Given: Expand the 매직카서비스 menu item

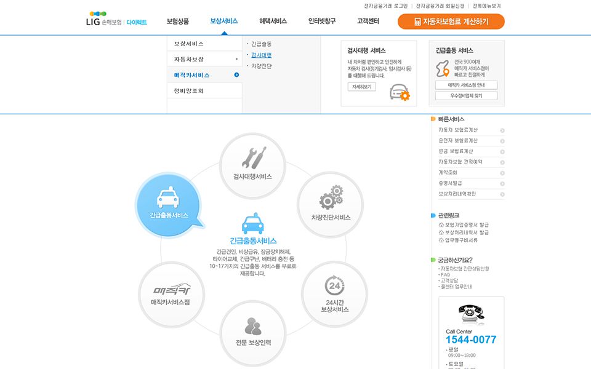Looking at the screenshot, I should click(x=236, y=75).
